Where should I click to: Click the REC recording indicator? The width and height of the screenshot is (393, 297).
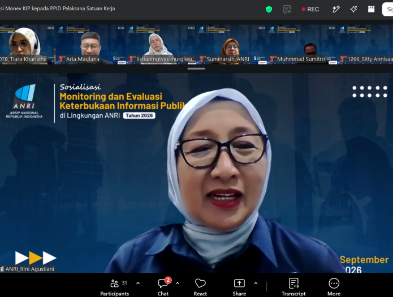pos(310,9)
